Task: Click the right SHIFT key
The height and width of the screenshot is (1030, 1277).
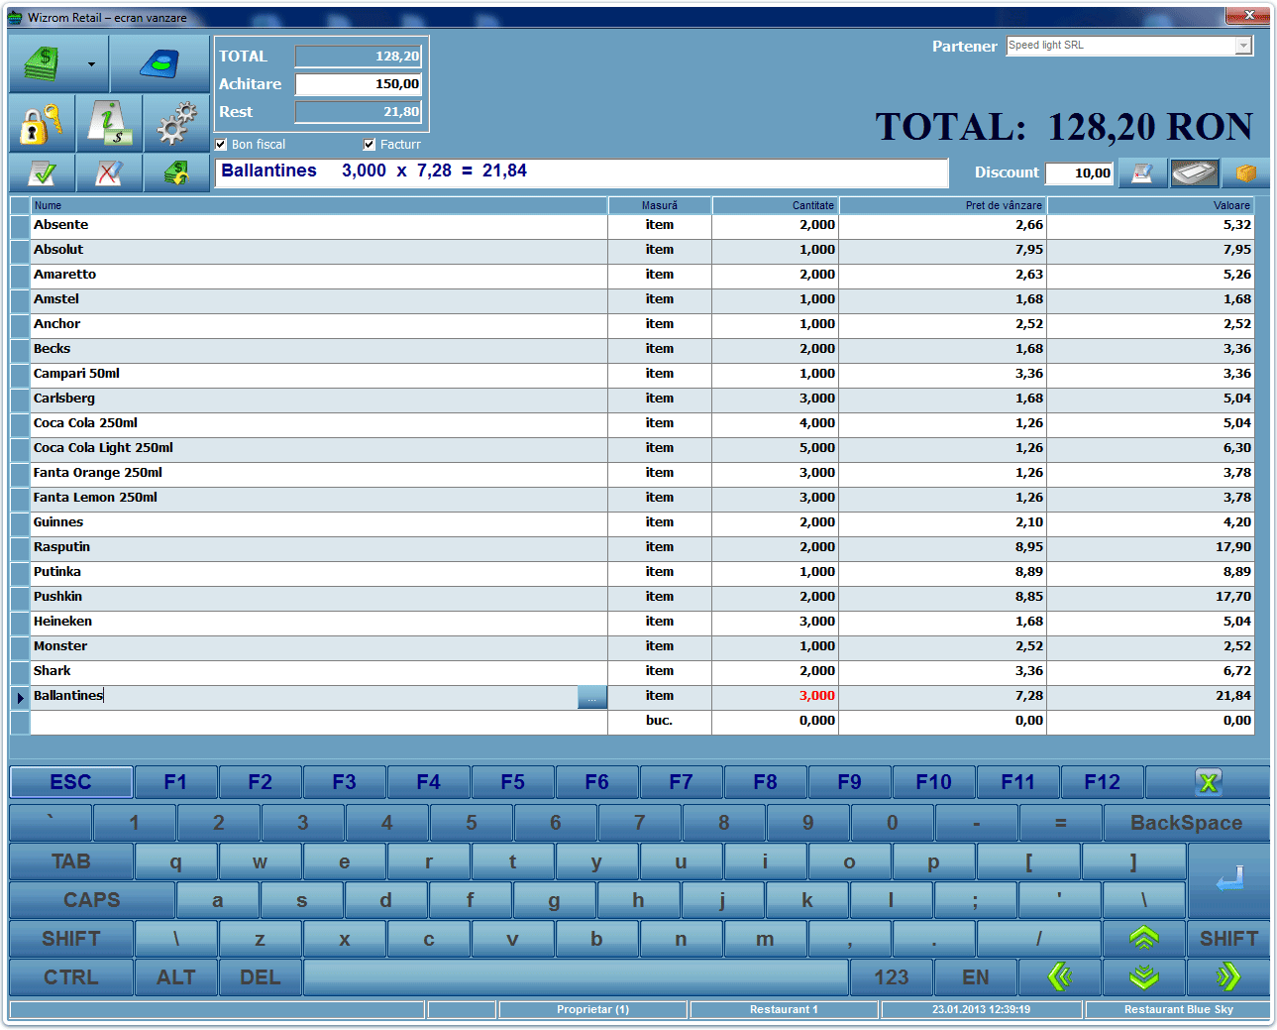Action: [1228, 939]
